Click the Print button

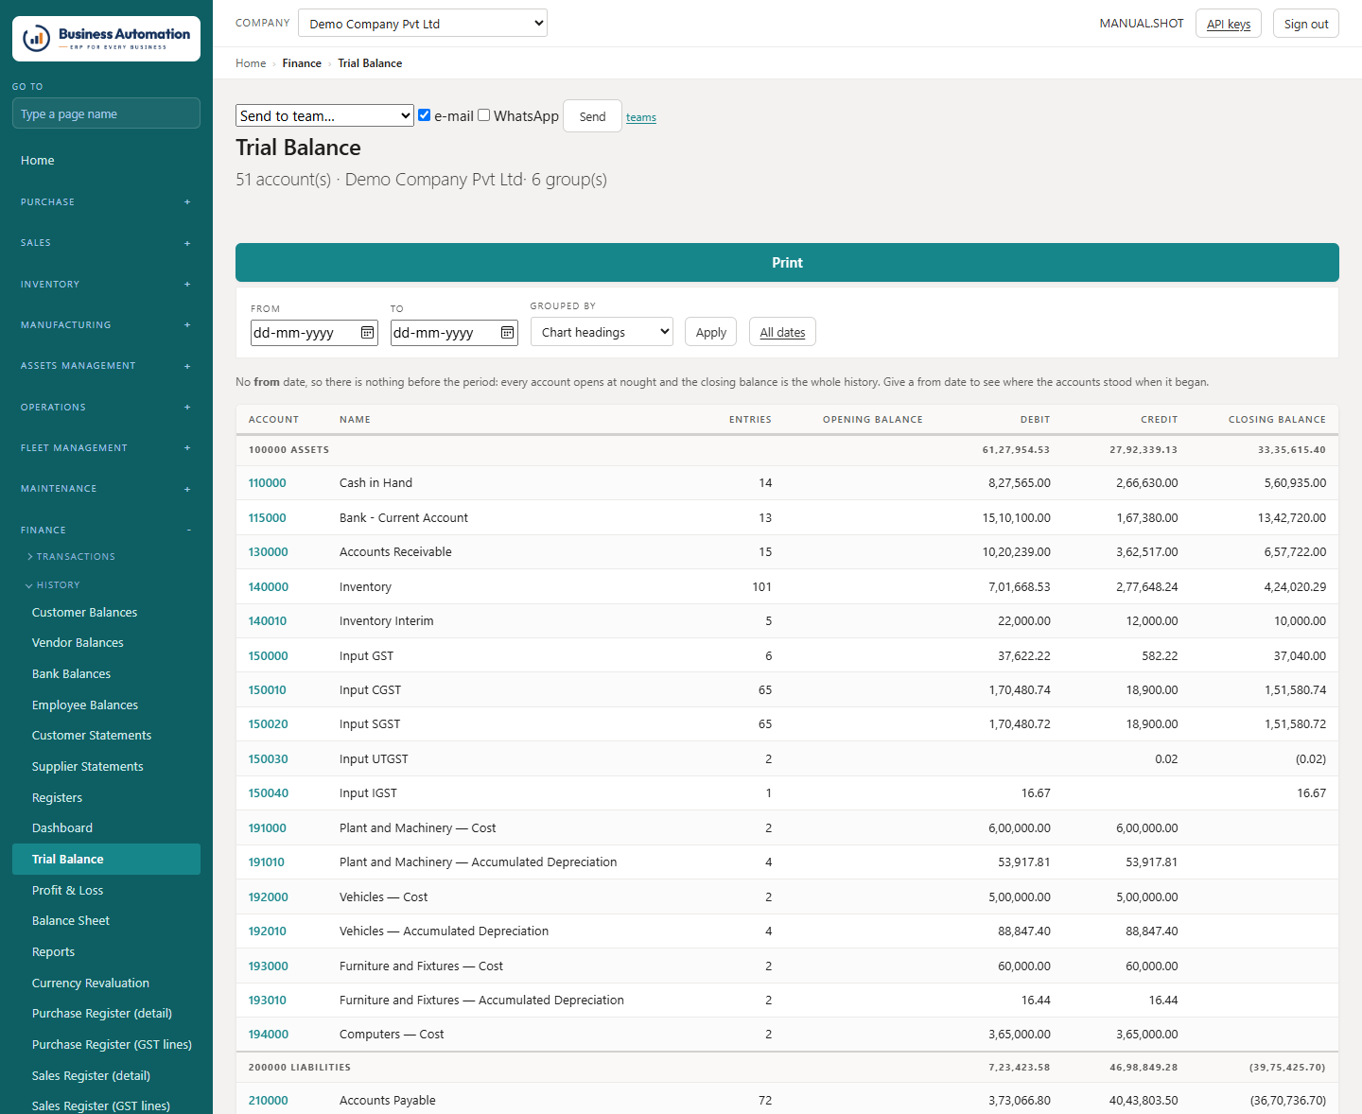787,263
